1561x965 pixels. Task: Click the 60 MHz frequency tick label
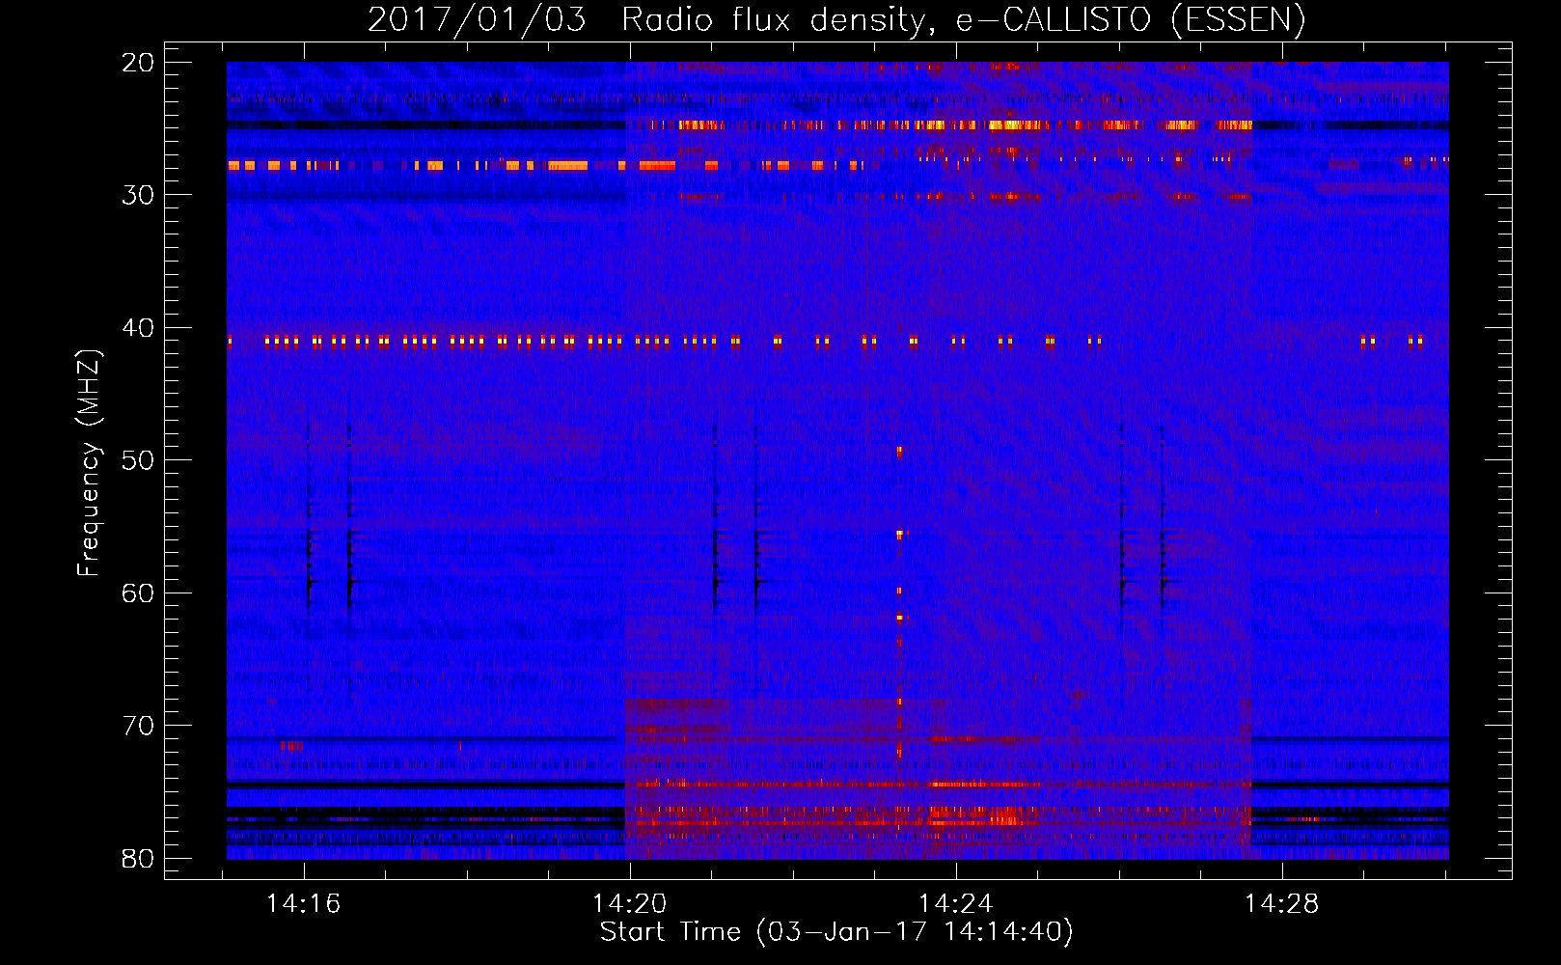click(x=138, y=593)
